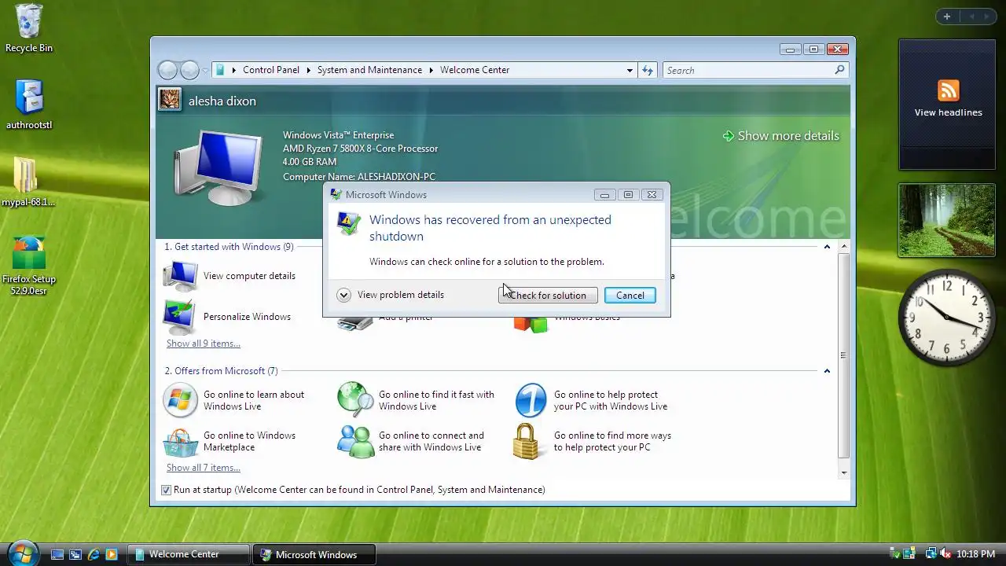The height and width of the screenshot is (566, 1006).
Task: Click the RSS feed headlines gadget icon
Action: pyautogui.click(x=949, y=90)
